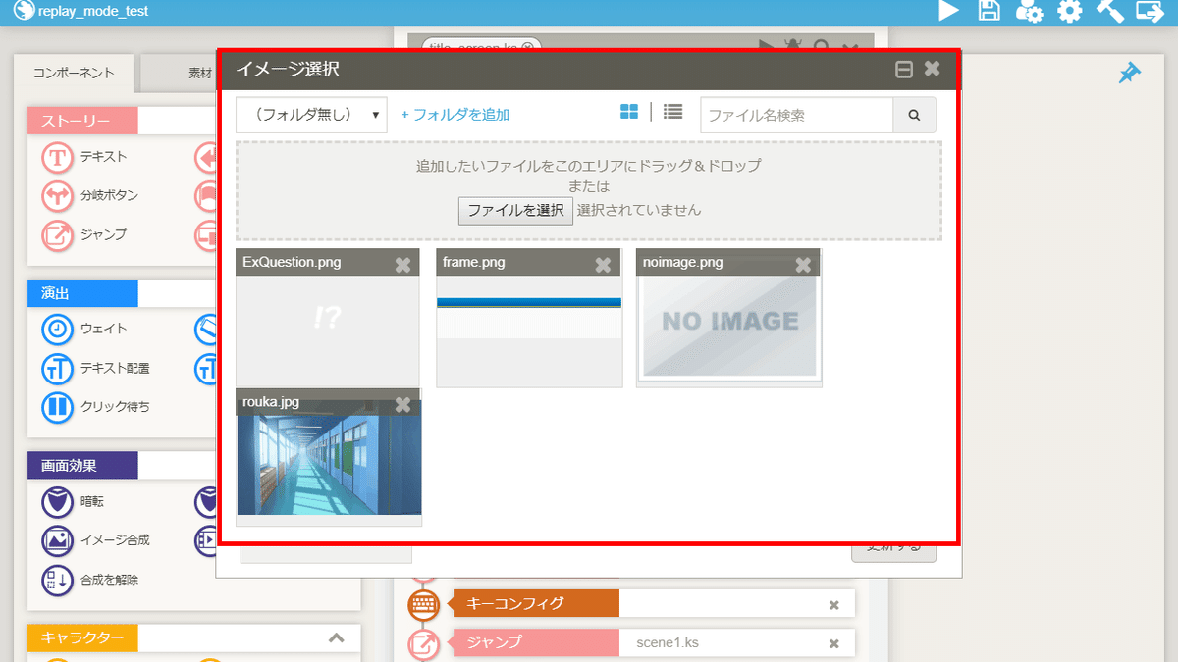The image size is (1178, 662).
Task: Click the keyboard icon of キーコンフィグ
Action: click(x=423, y=604)
